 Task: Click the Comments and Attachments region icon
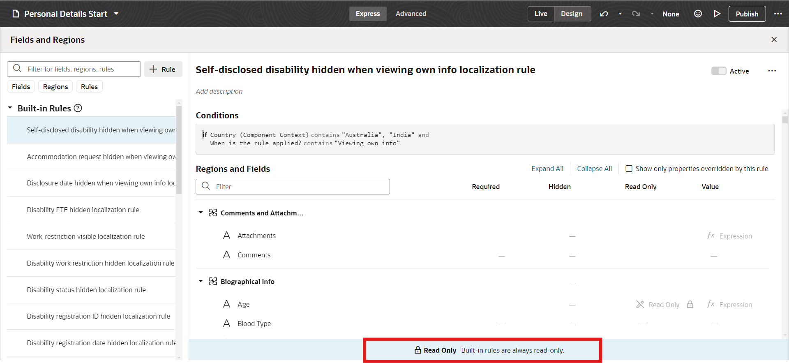click(213, 213)
